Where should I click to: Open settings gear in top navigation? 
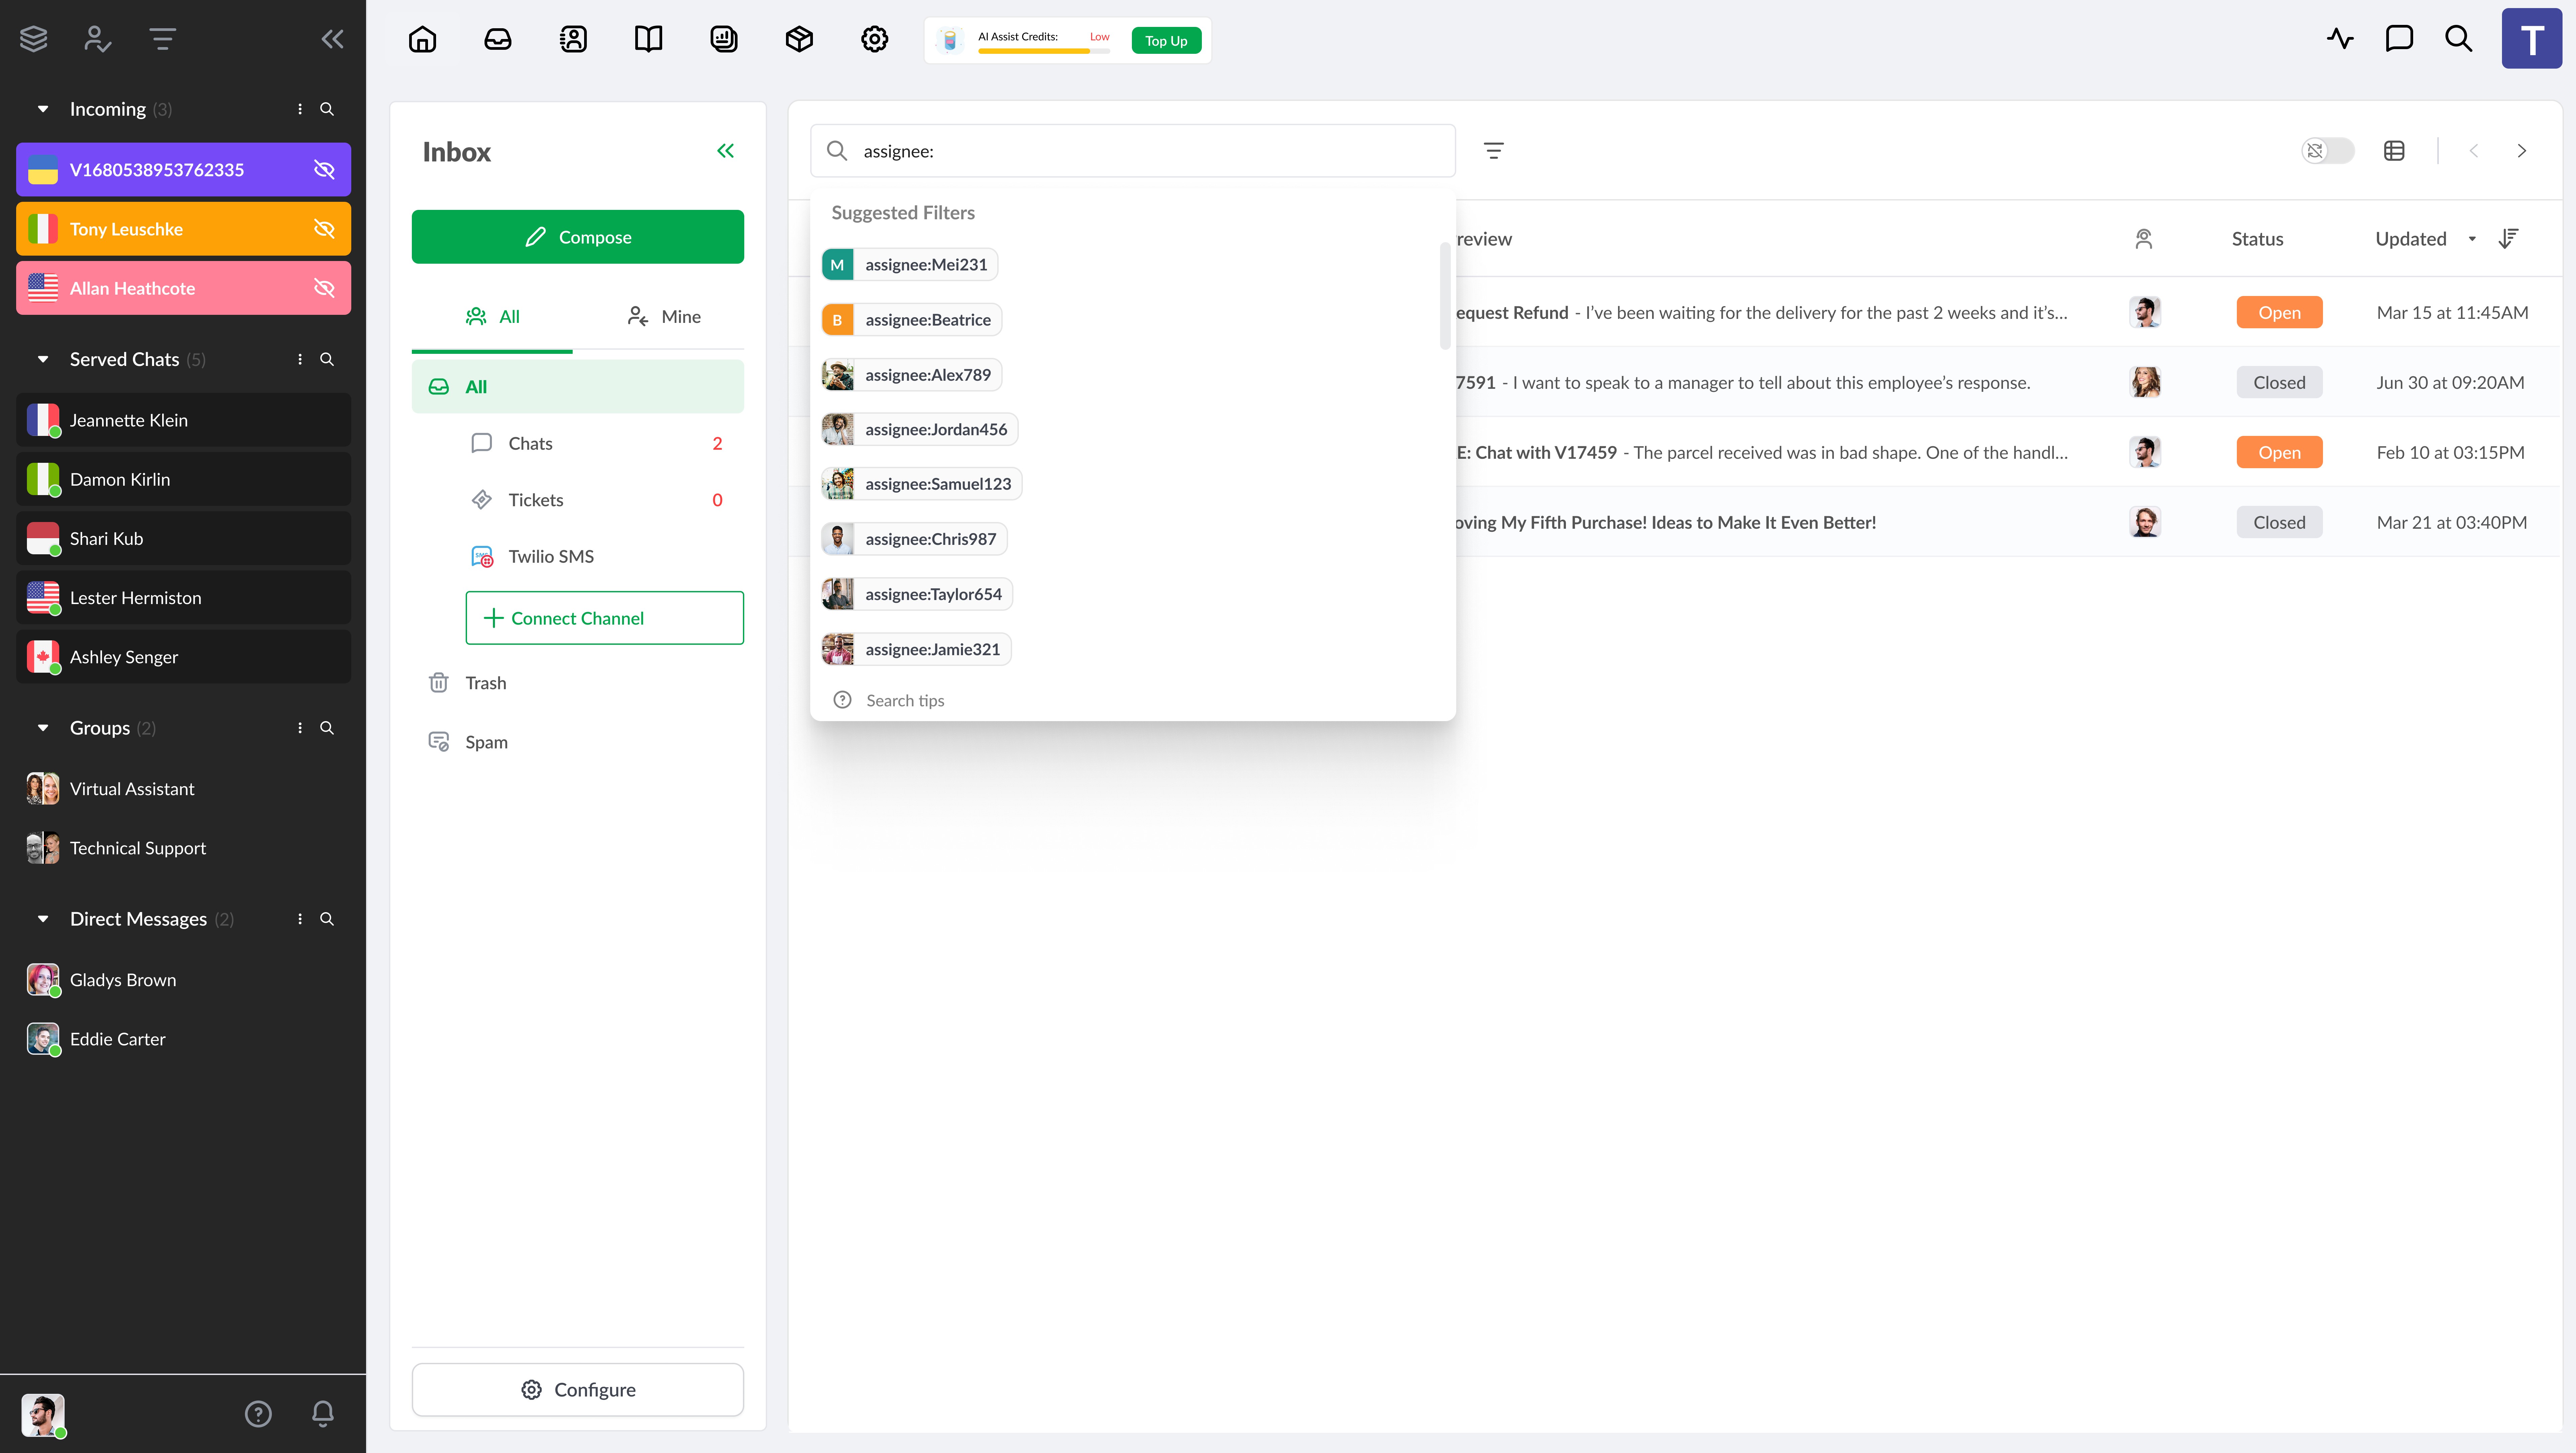tap(874, 39)
